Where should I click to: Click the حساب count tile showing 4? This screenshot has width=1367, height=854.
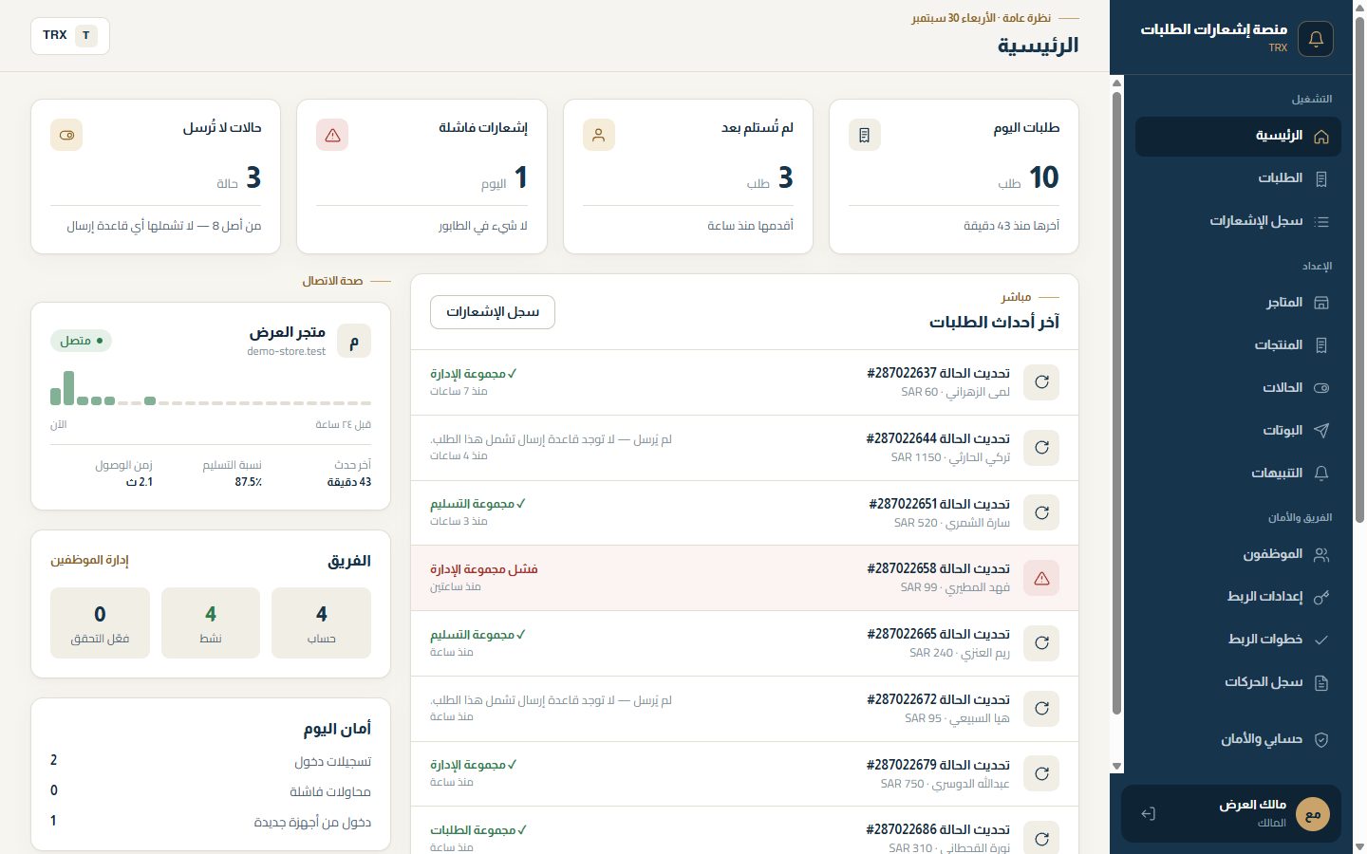click(x=321, y=622)
